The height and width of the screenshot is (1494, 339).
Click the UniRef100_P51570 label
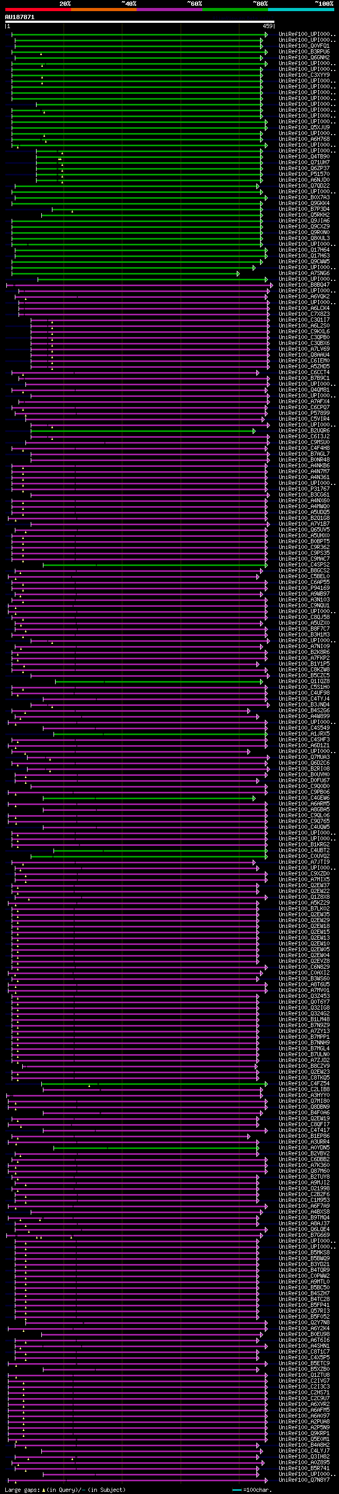click(x=304, y=174)
